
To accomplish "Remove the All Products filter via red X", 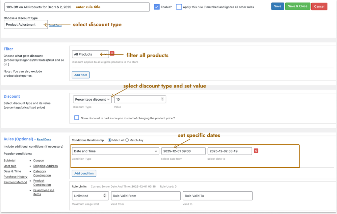I will click(112, 53).
